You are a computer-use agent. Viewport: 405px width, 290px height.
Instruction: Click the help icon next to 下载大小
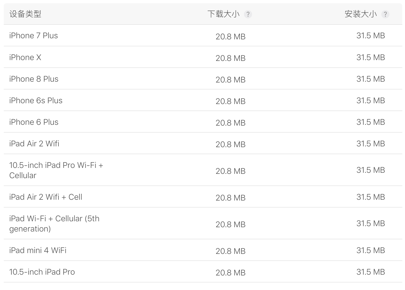coord(248,14)
